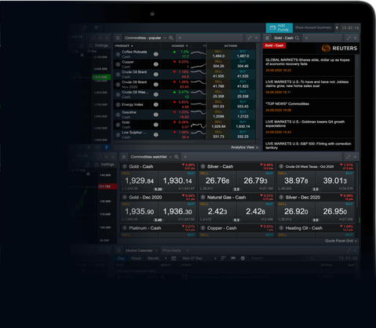Viewport: 376px width, 328px height.
Task: Expand the Commodities - popular dropdown
Action: [x=165, y=38]
